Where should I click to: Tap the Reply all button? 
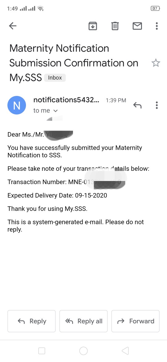(x=83, y=321)
